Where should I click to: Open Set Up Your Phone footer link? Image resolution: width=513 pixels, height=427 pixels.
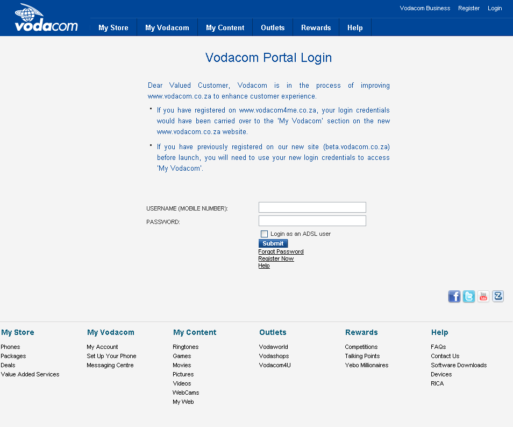point(111,356)
